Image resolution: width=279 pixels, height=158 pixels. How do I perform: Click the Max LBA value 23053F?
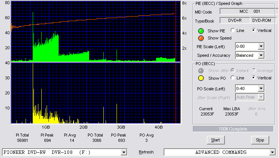pyautogui.click(x=232, y=114)
